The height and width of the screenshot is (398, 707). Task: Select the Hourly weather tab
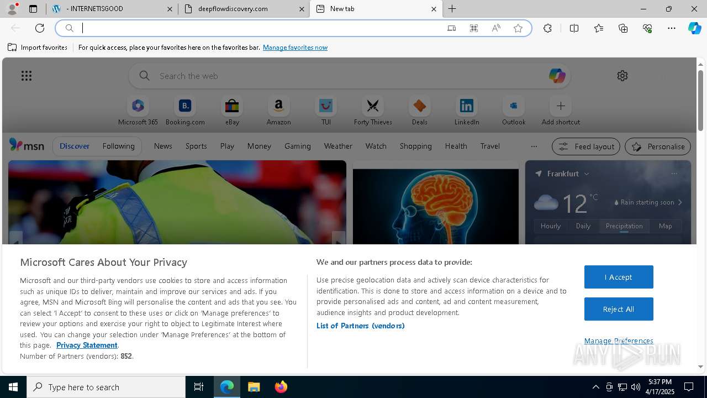click(x=551, y=226)
